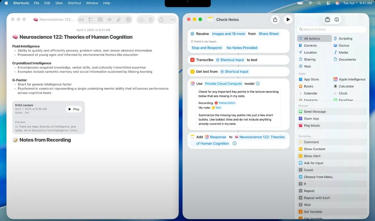This screenshot has width=375, height=221.
Task: Switch to the action library panel
Action: 327,19
